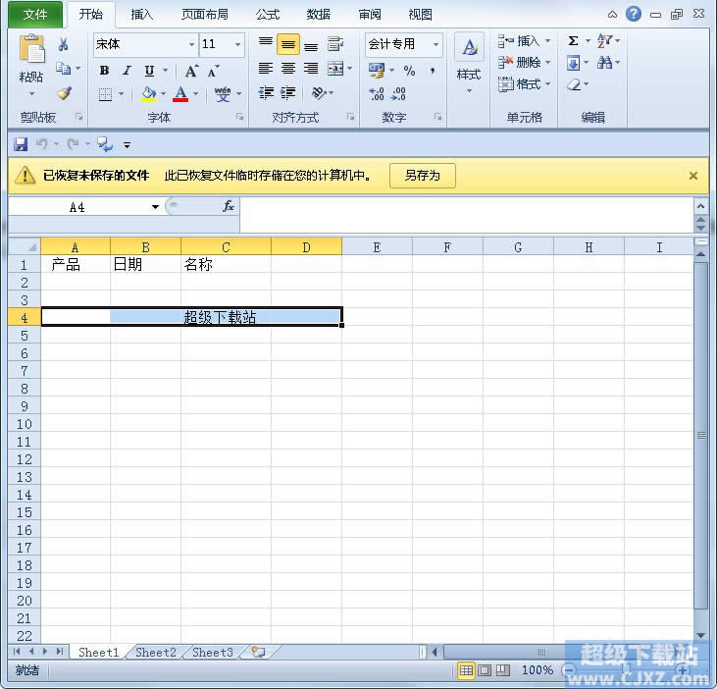Open Name Box dropdown arrow
The image size is (717, 689).
coord(156,207)
